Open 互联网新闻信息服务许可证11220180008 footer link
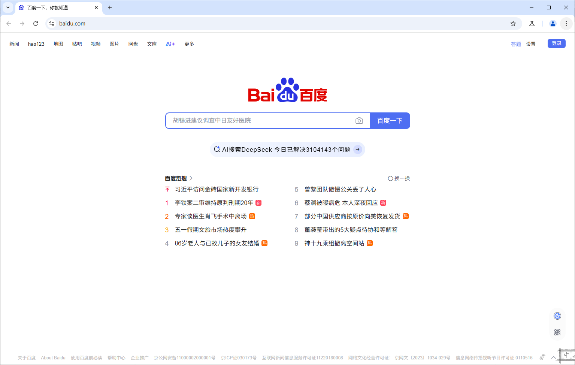This screenshot has height=365, width=575. (302, 358)
